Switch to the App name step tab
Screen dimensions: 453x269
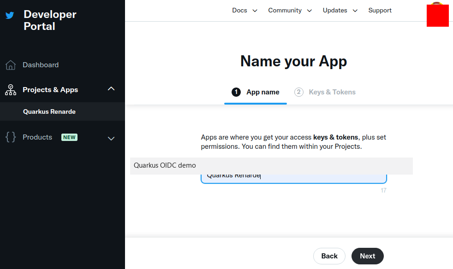click(256, 92)
